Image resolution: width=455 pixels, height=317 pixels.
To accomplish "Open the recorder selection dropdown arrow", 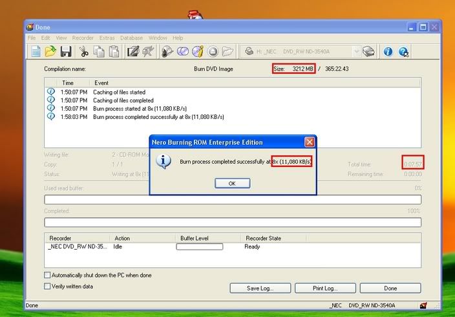I will (356, 52).
